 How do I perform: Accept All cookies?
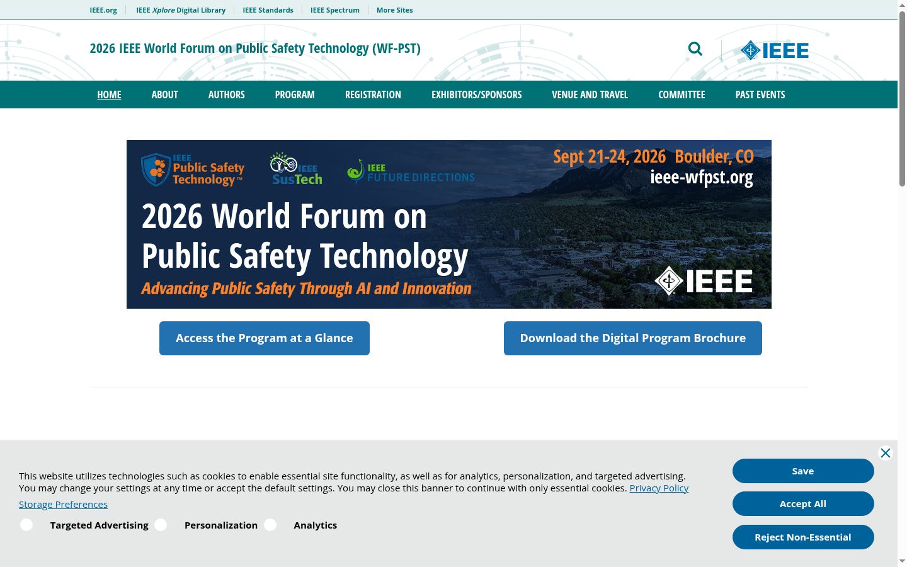click(803, 503)
